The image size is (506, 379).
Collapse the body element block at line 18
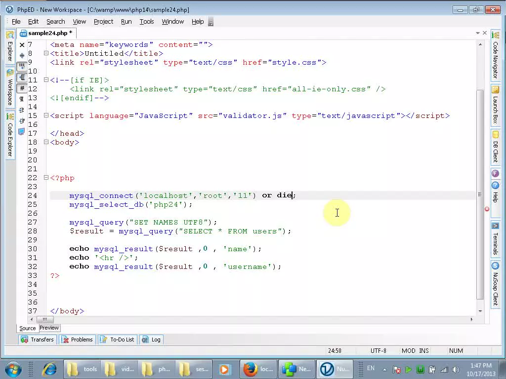45,142
